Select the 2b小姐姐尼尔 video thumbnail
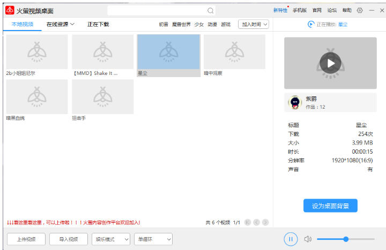The height and width of the screenshot is (250, 386). click(x=36, y=51)
